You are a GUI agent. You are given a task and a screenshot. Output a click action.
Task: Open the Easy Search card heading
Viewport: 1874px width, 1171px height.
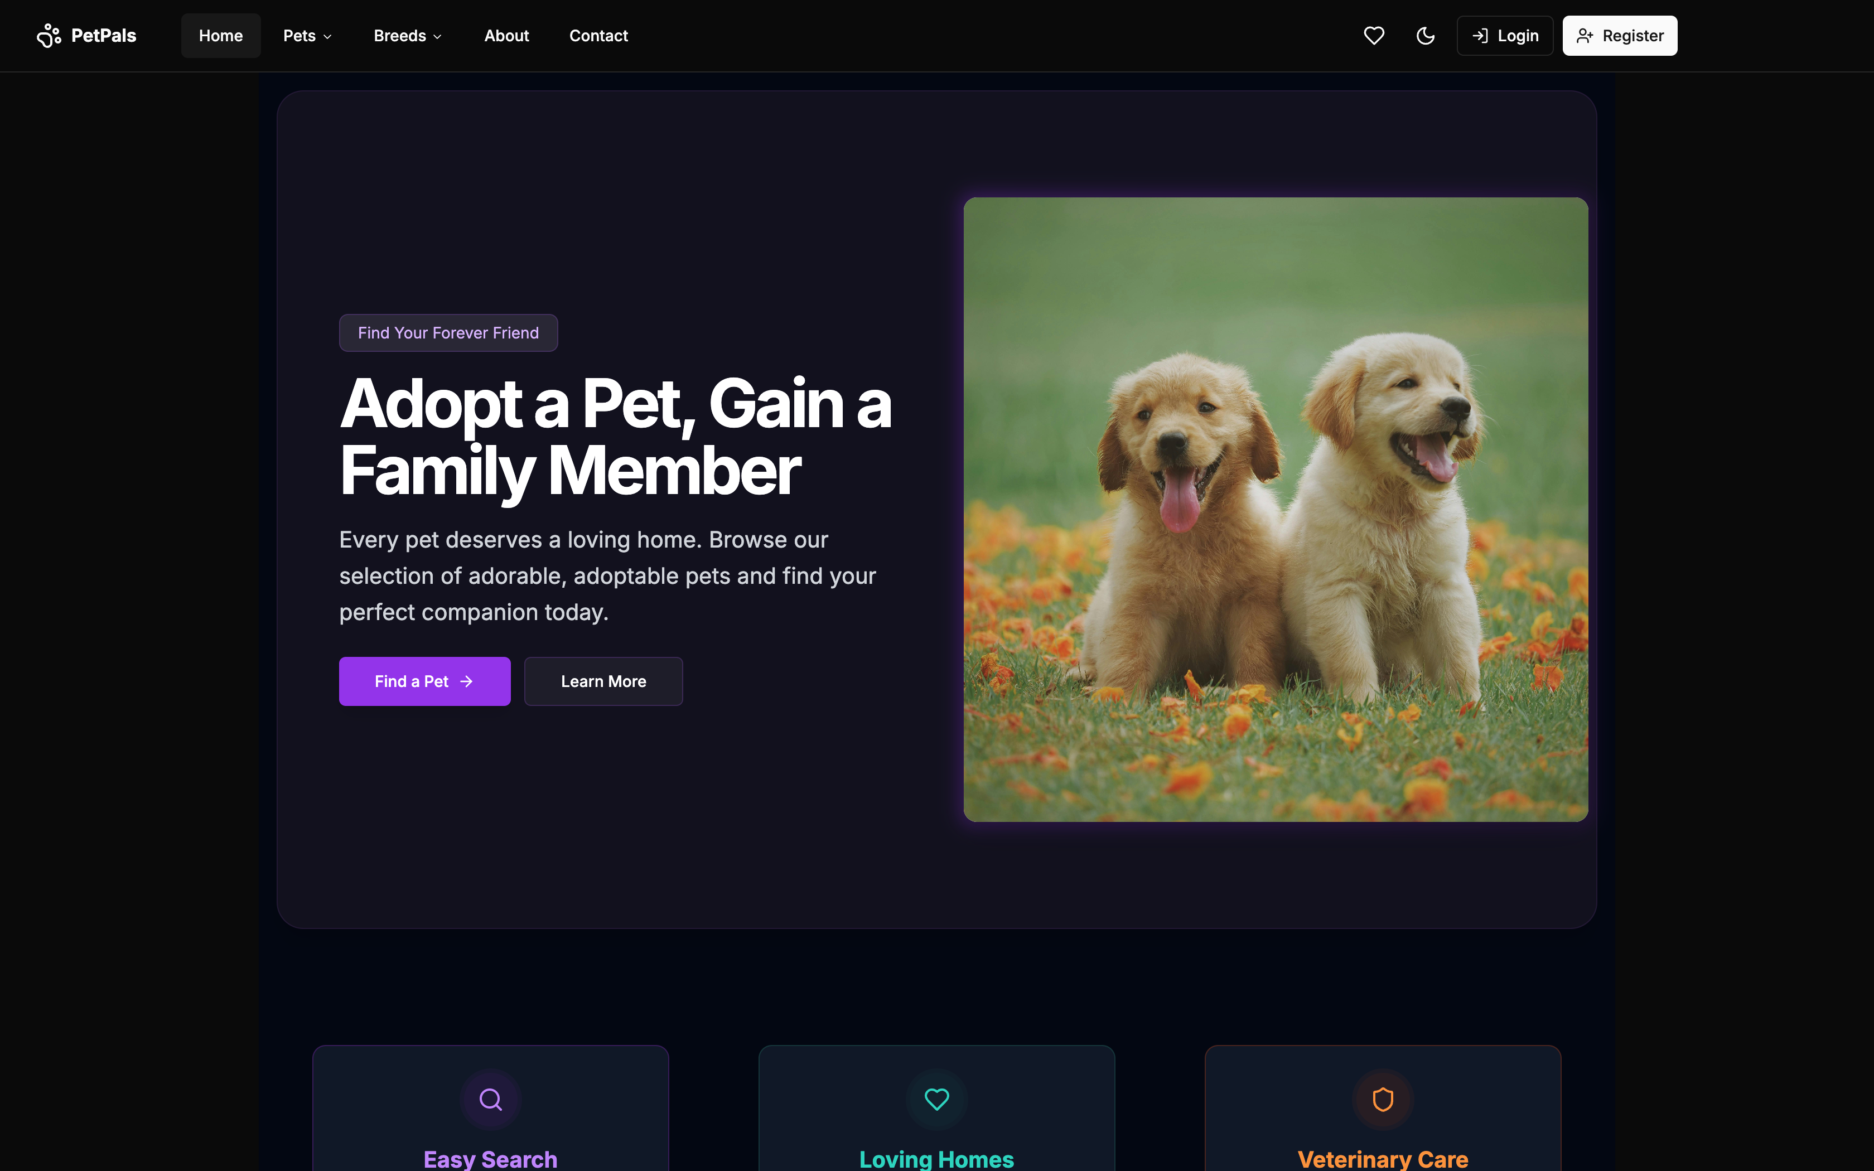490,1159
